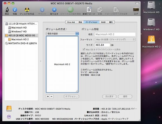Click the toolbar hide pill button
162x124 pixels.
click(137, 4)
